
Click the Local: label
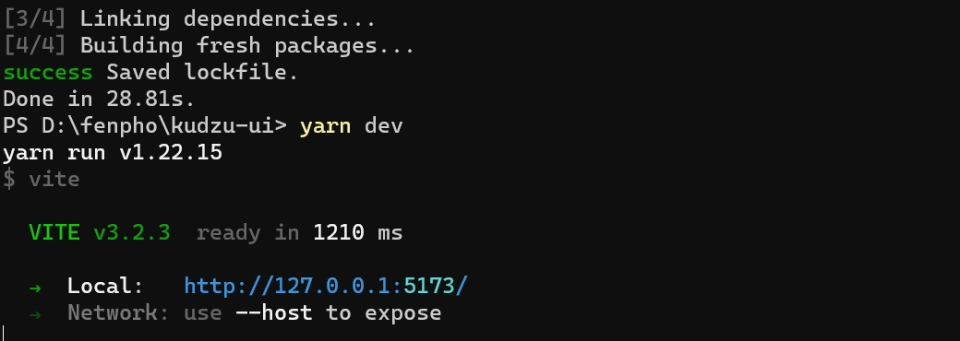(x=105, y=286)
